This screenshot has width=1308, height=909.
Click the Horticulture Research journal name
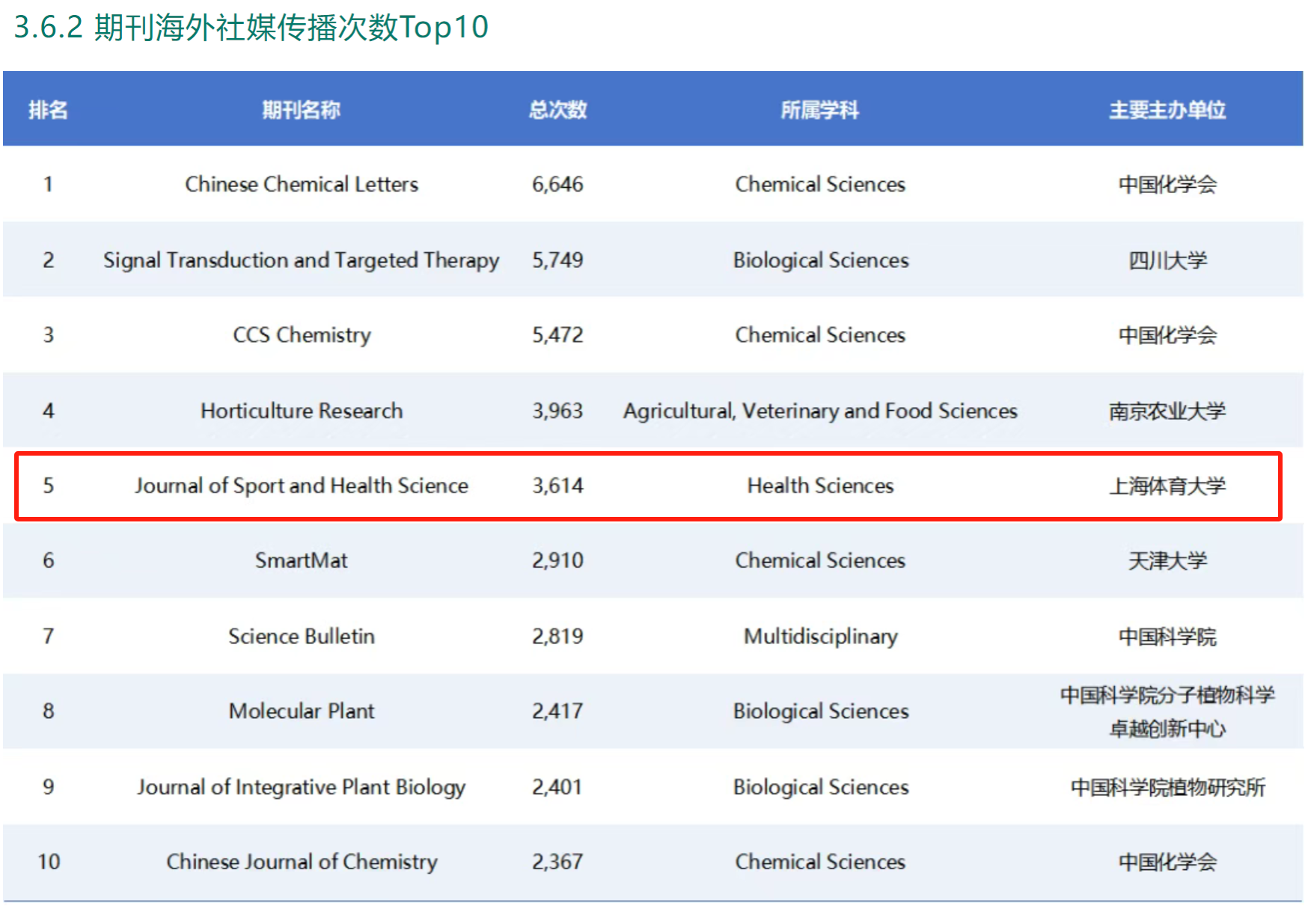point(301,411)
